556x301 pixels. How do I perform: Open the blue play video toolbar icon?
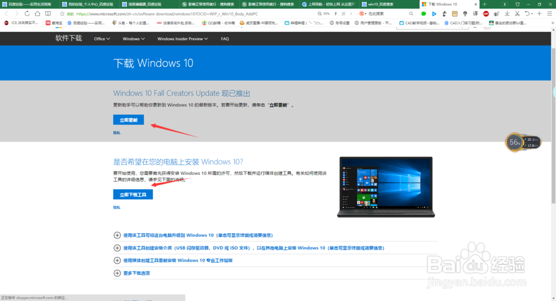tap(434, 14)
